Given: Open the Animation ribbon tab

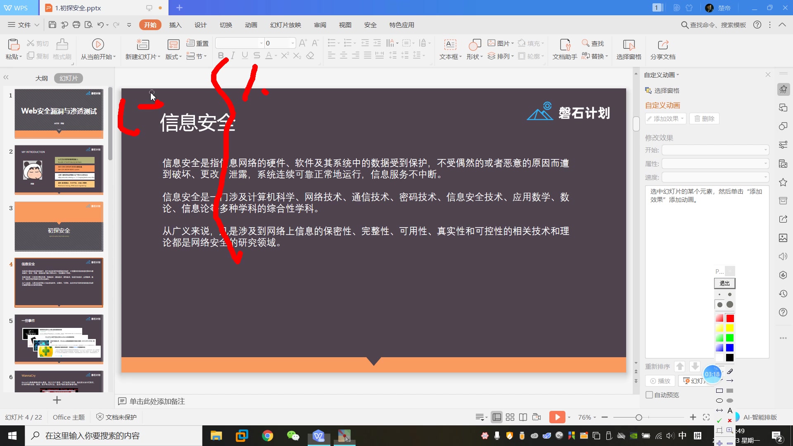Looking at the screenshot, I should click(x=251, y=25).
